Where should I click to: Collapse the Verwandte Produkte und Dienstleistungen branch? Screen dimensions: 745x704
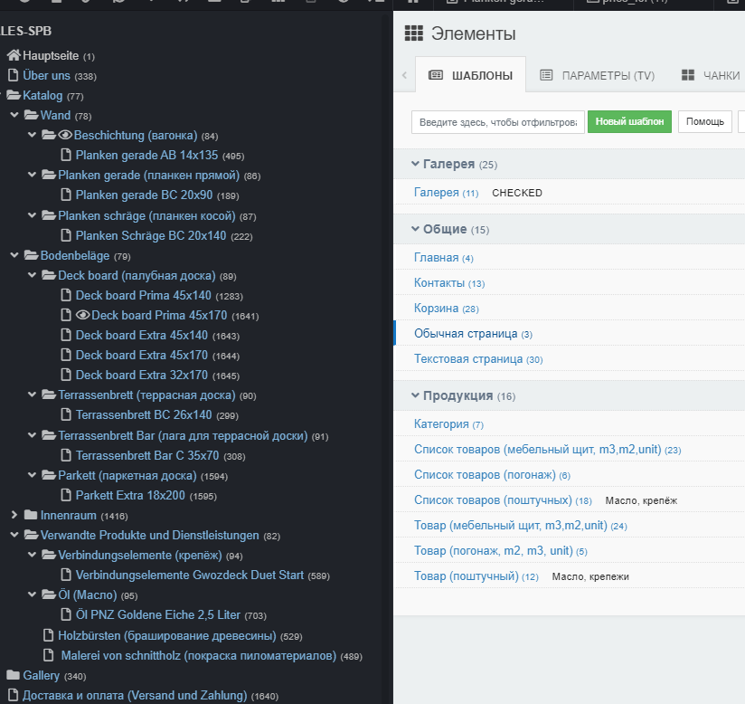[14, 535]
